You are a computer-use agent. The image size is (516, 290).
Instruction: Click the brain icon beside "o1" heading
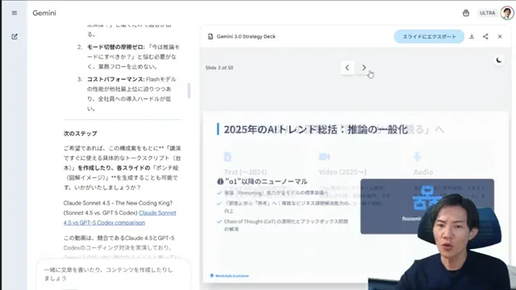(x=220, y=181)
